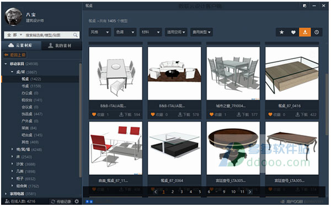
Task: Open the settings gear in bottom bar
Action: tap(77, 201)
